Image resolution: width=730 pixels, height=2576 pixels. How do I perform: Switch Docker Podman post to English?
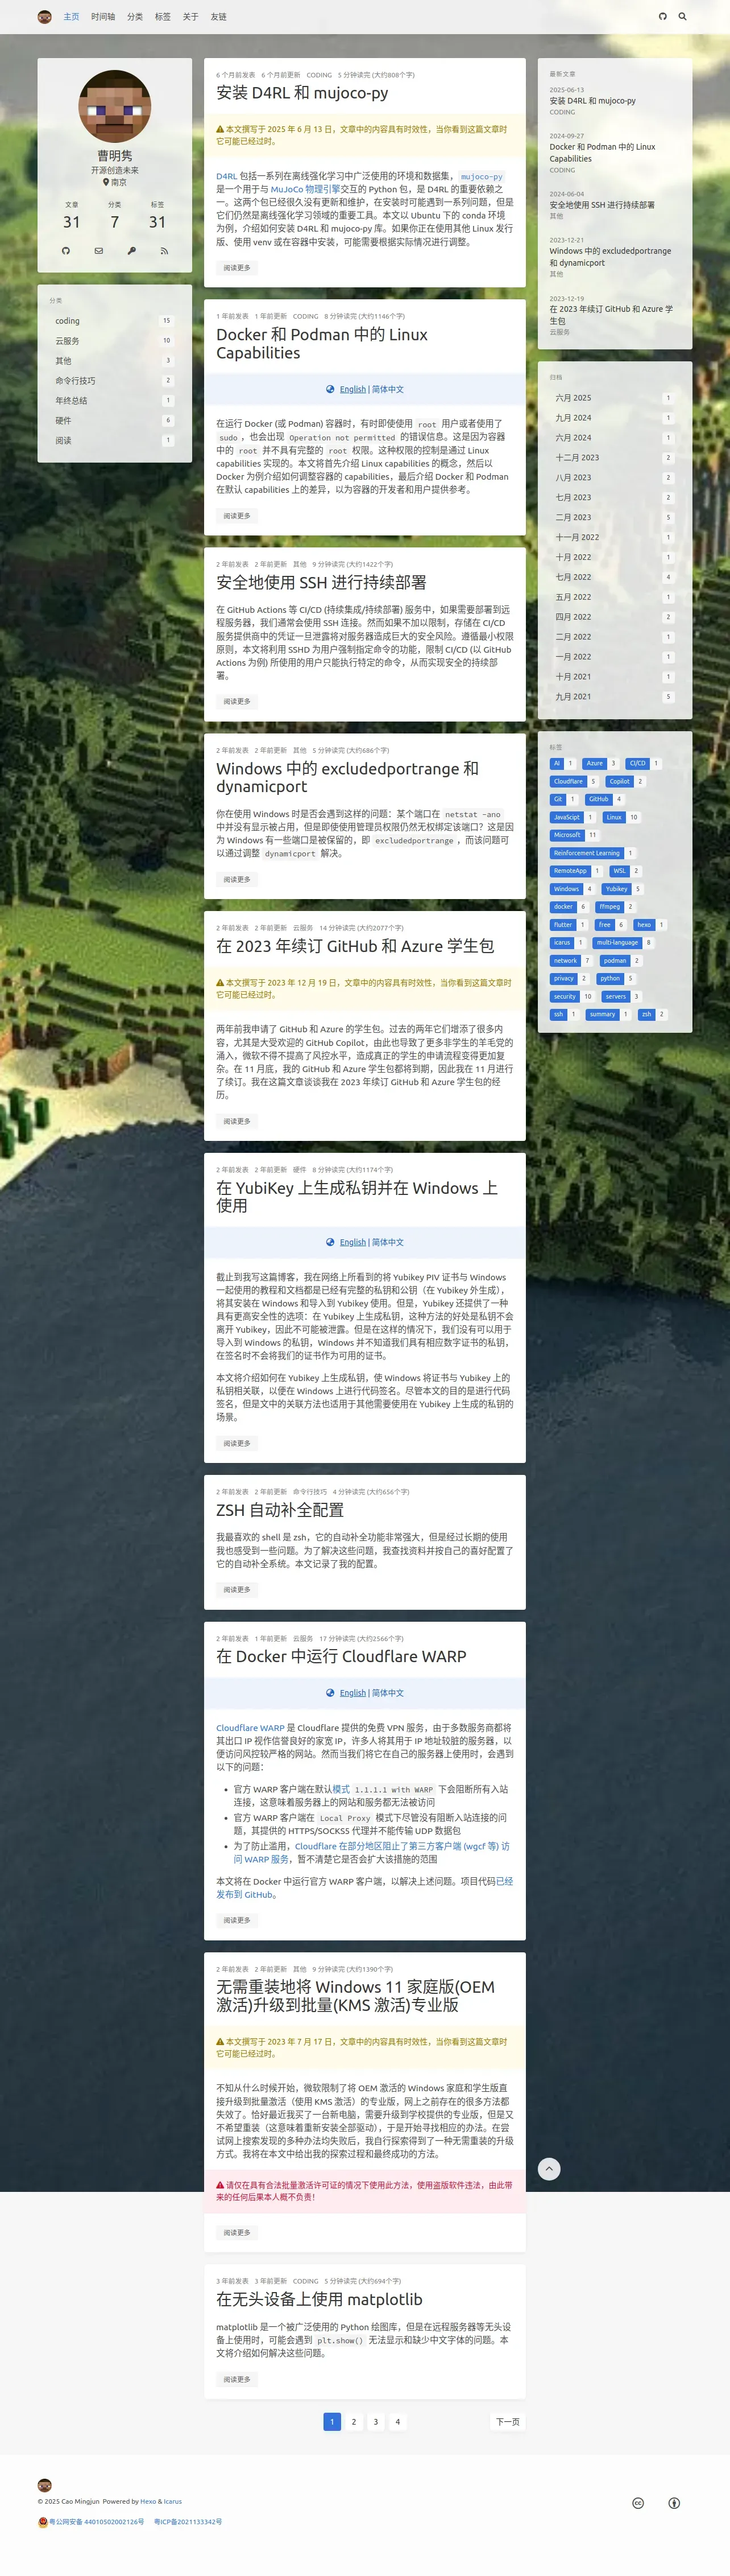352,389
